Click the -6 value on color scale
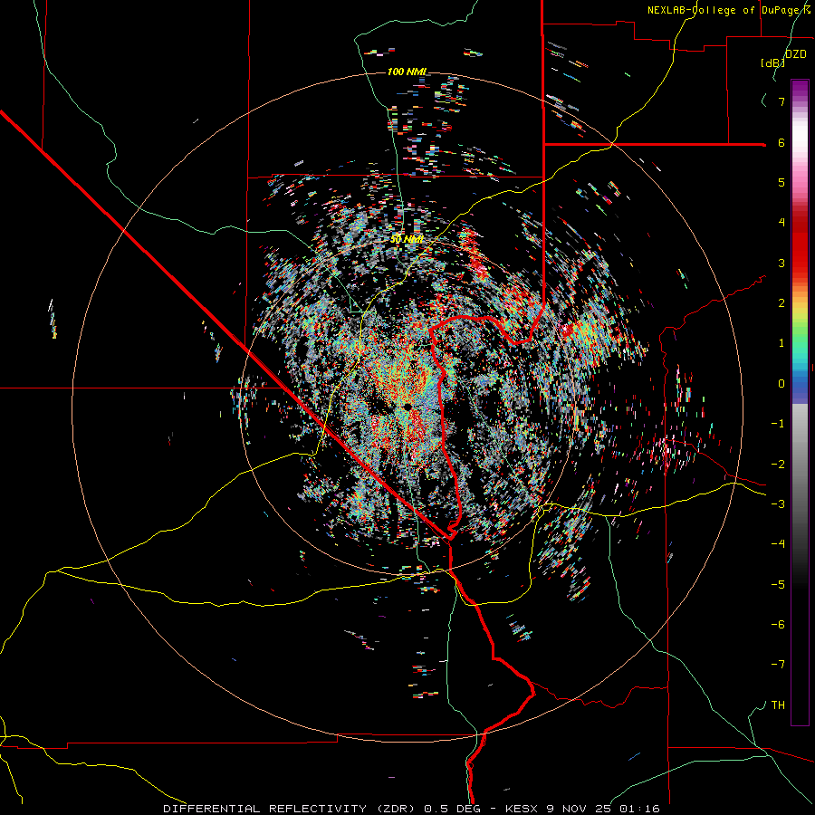 coord(778,625)
